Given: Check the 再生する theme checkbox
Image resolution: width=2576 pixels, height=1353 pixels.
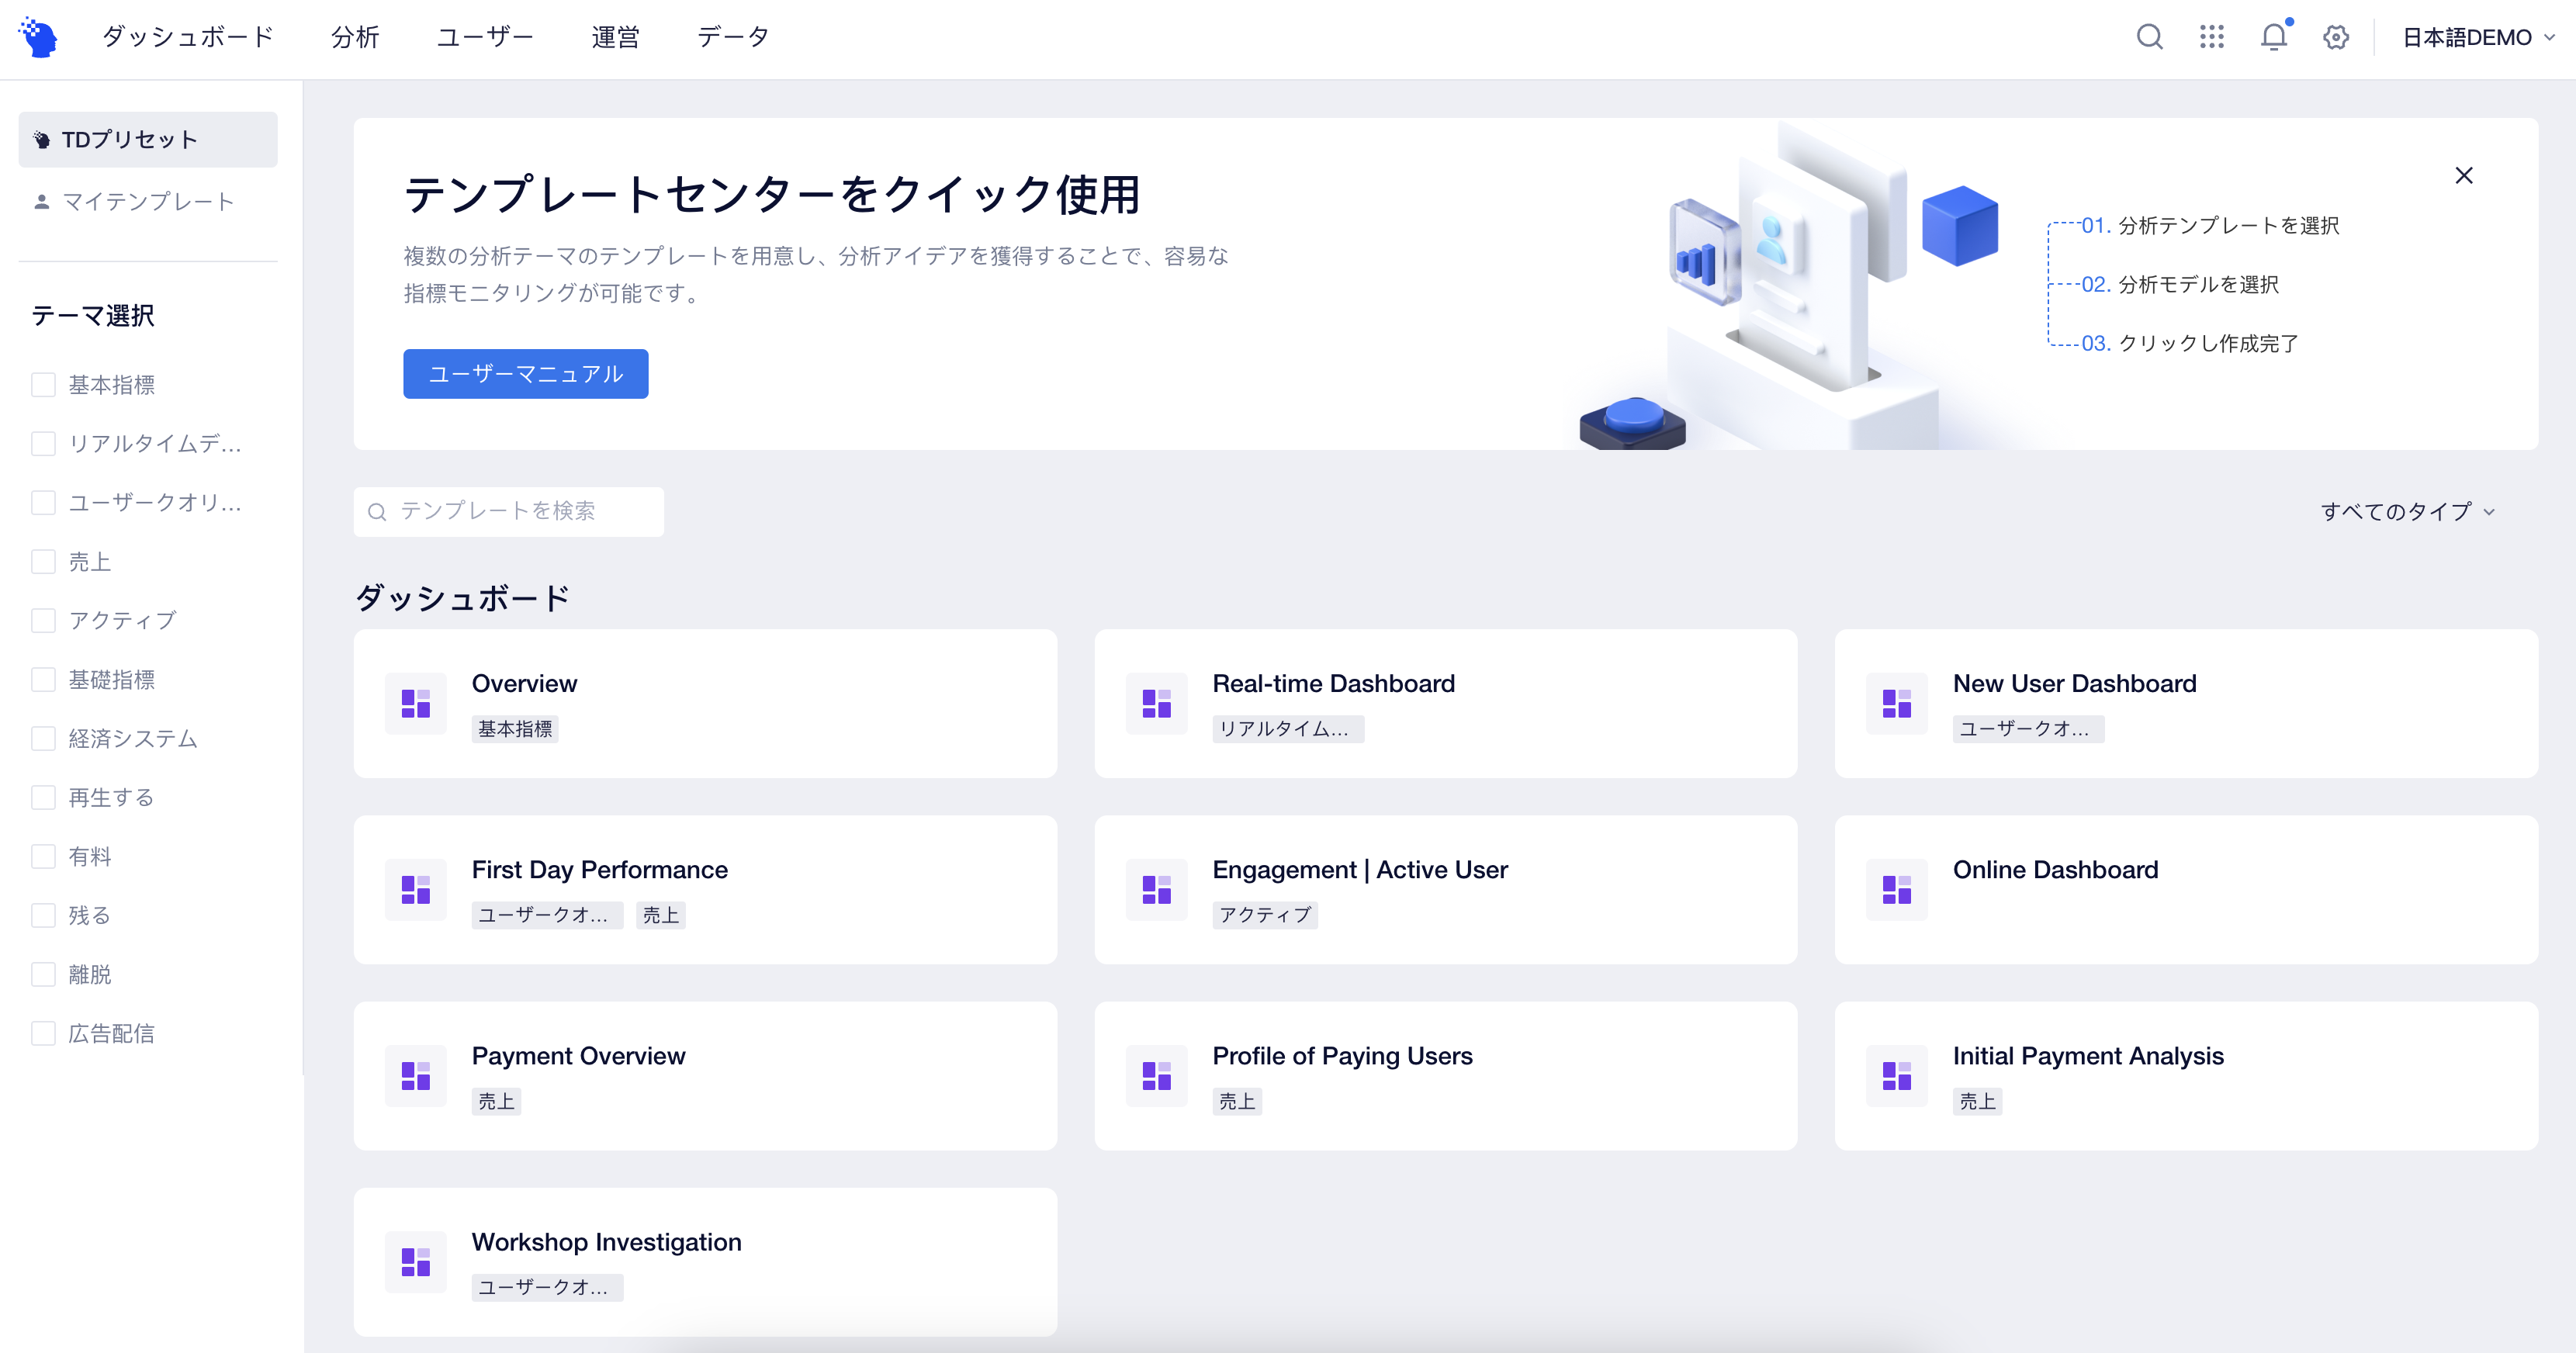Looking at the screenshot, I should pyautogui.click(x=43, y=798).
